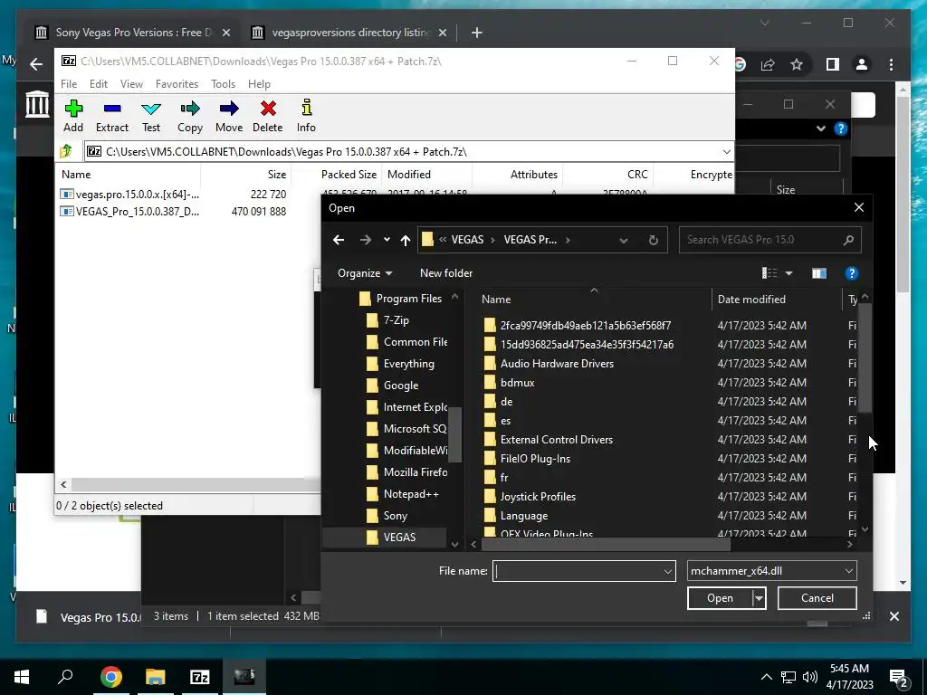Open 7-Zip Help menu
Image resolution: width=927 pixels, height=695 pixels.
click(x=259, y=84)
